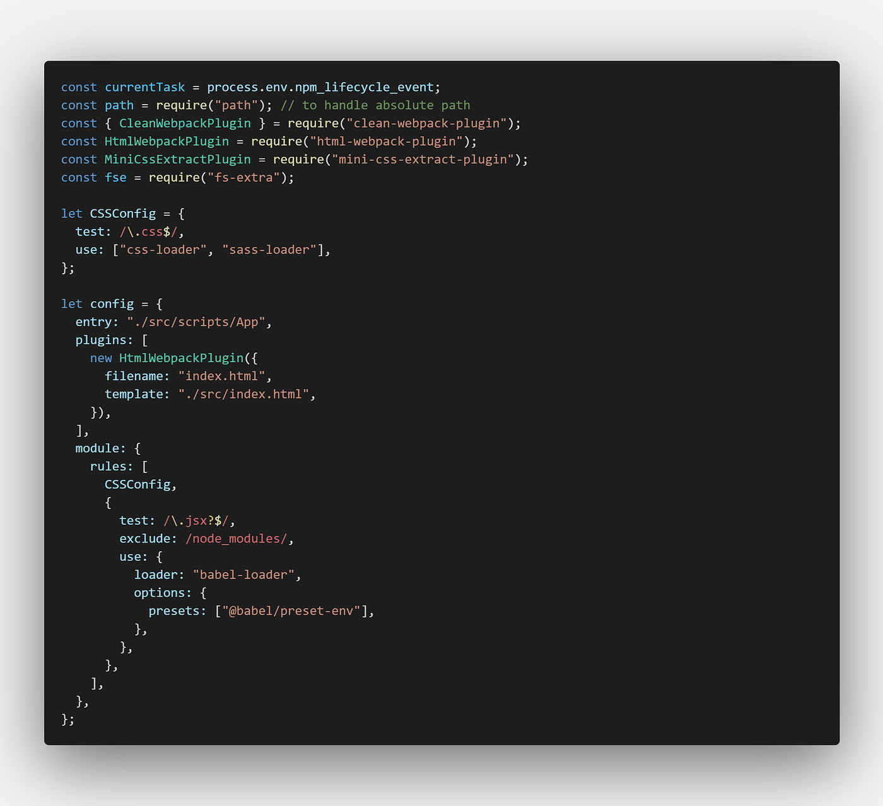Image resolution: width=883 pixels, height=806 pixels.
Task: Click the "clean-webpack-plugin" string
Action: coord(427,123)
